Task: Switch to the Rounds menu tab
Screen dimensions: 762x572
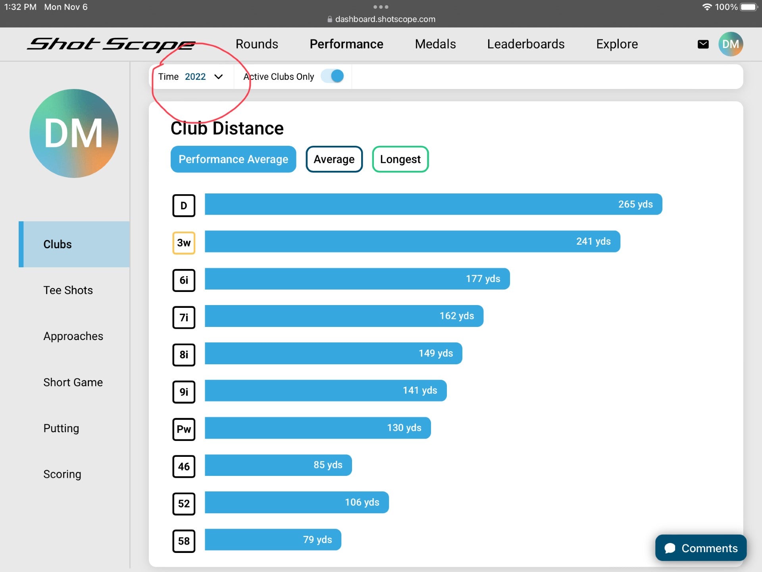Action: point(257,43)
